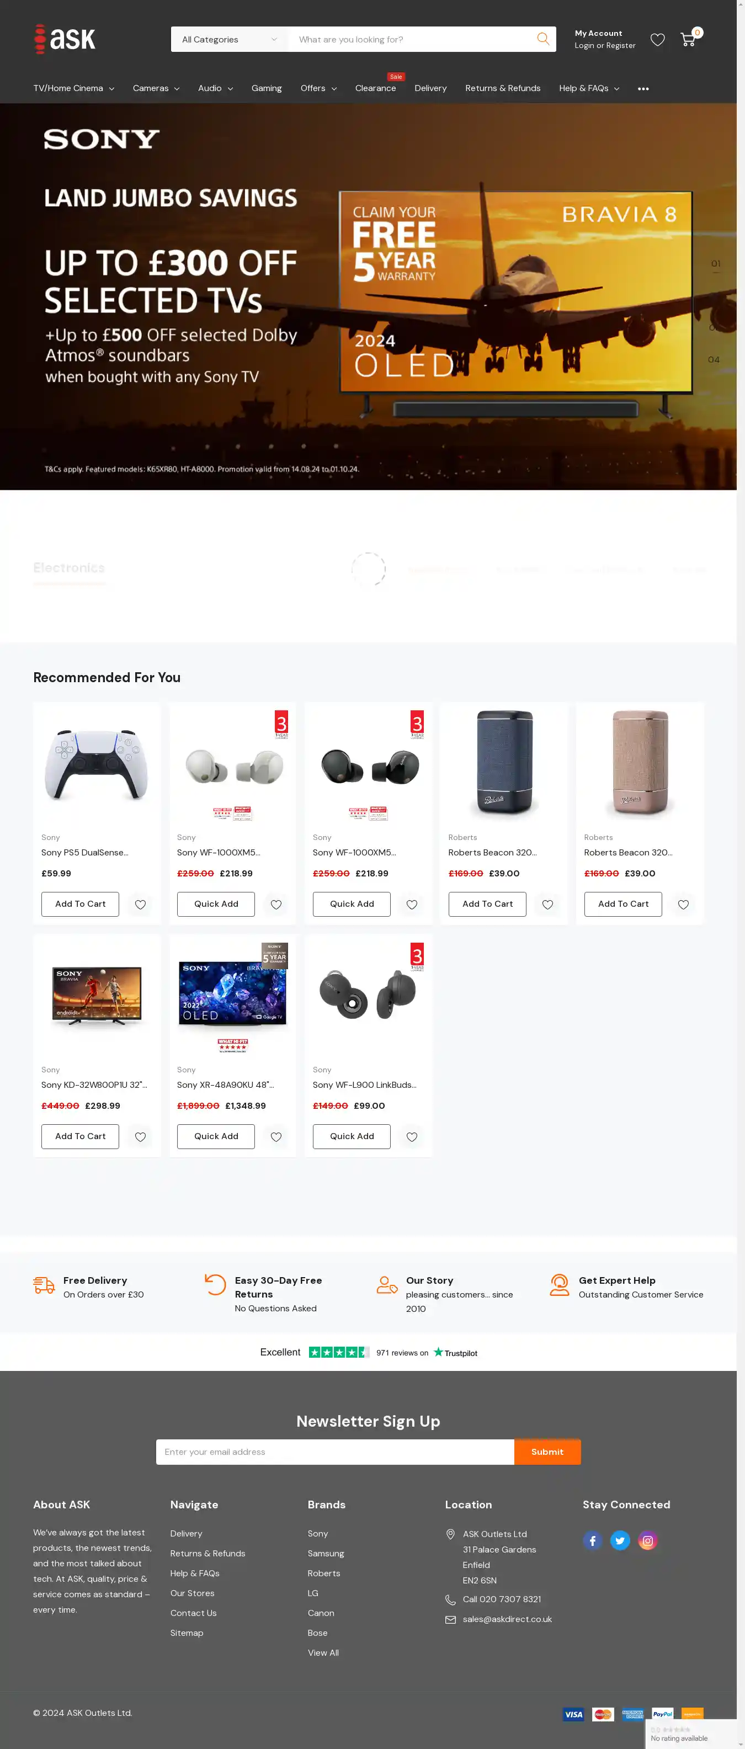The image size is (745, 1749).
Task: Expand the TV/Home Cinema menu
Action: pyautogui.click(x=74, y=88)
